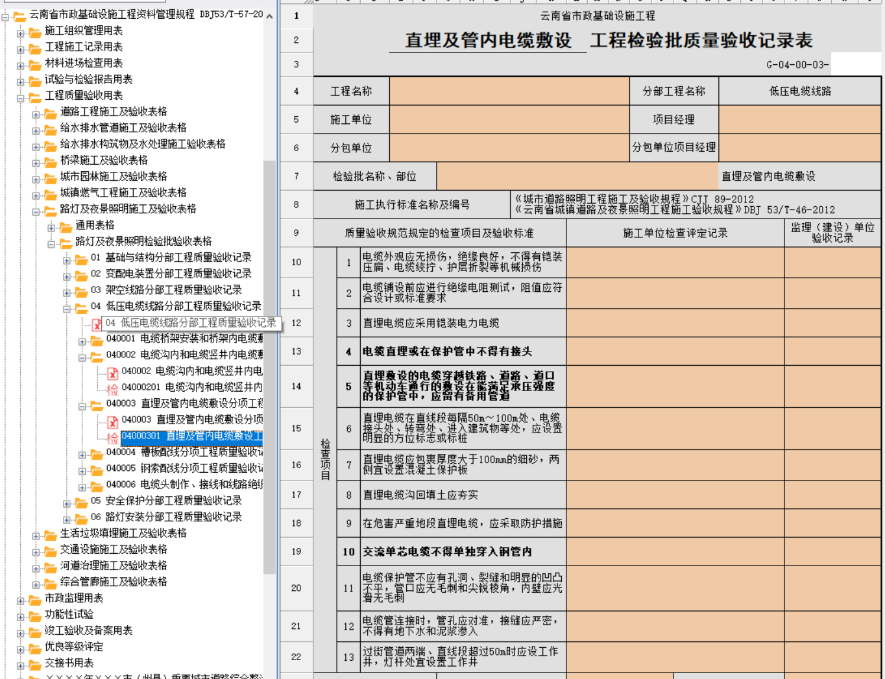Select the 给水排水构筑物及水处理施工验收表格 row
Screen dimensions: 885x679
point(143,144)
